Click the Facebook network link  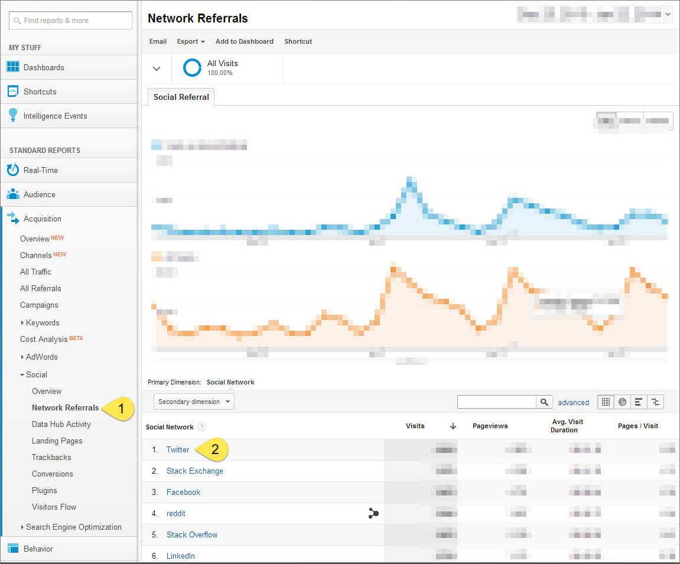184,492
